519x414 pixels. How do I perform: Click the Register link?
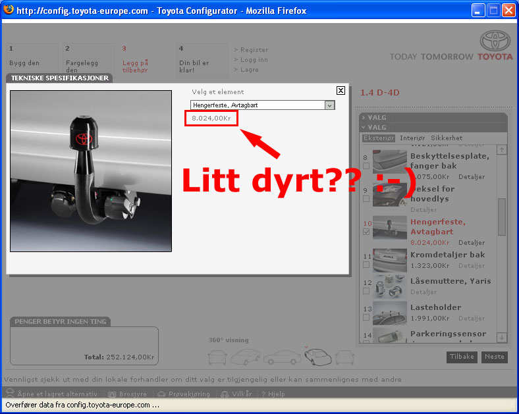tap(254, 50)
